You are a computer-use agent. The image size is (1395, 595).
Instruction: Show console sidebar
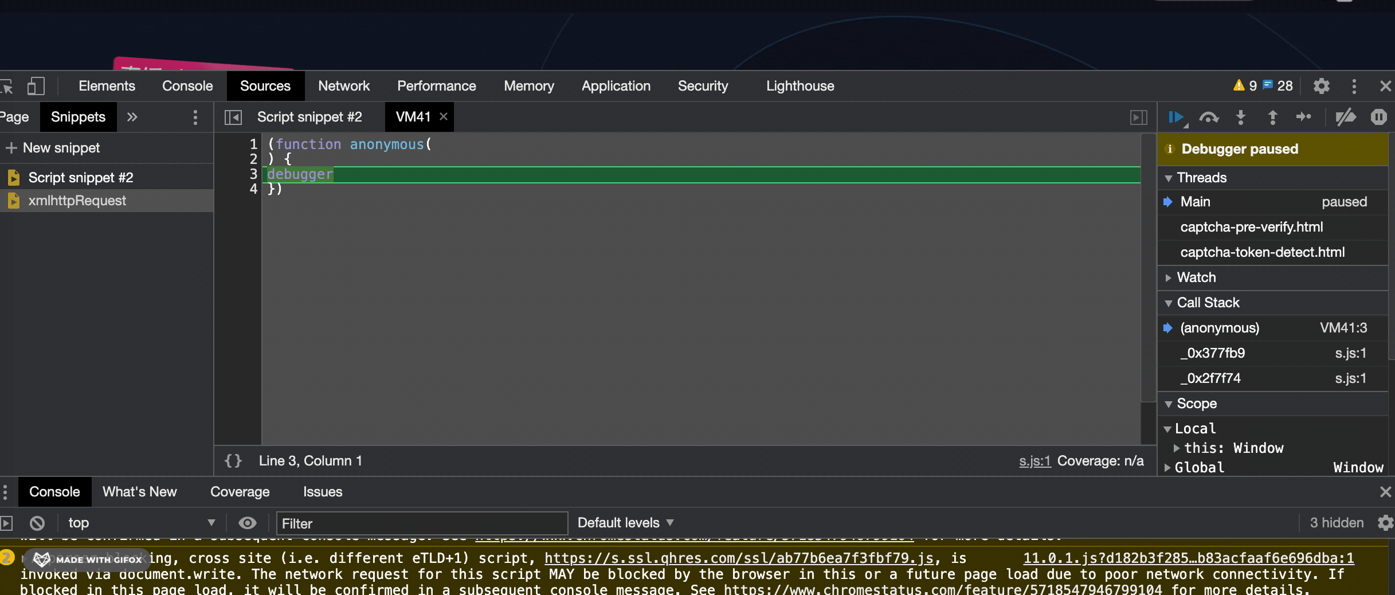[6, 523]
